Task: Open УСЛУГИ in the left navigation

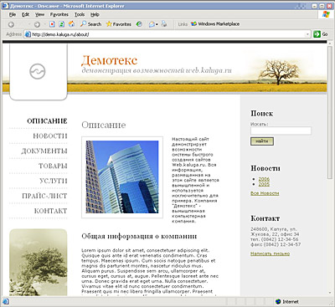Action: [54, 181]
